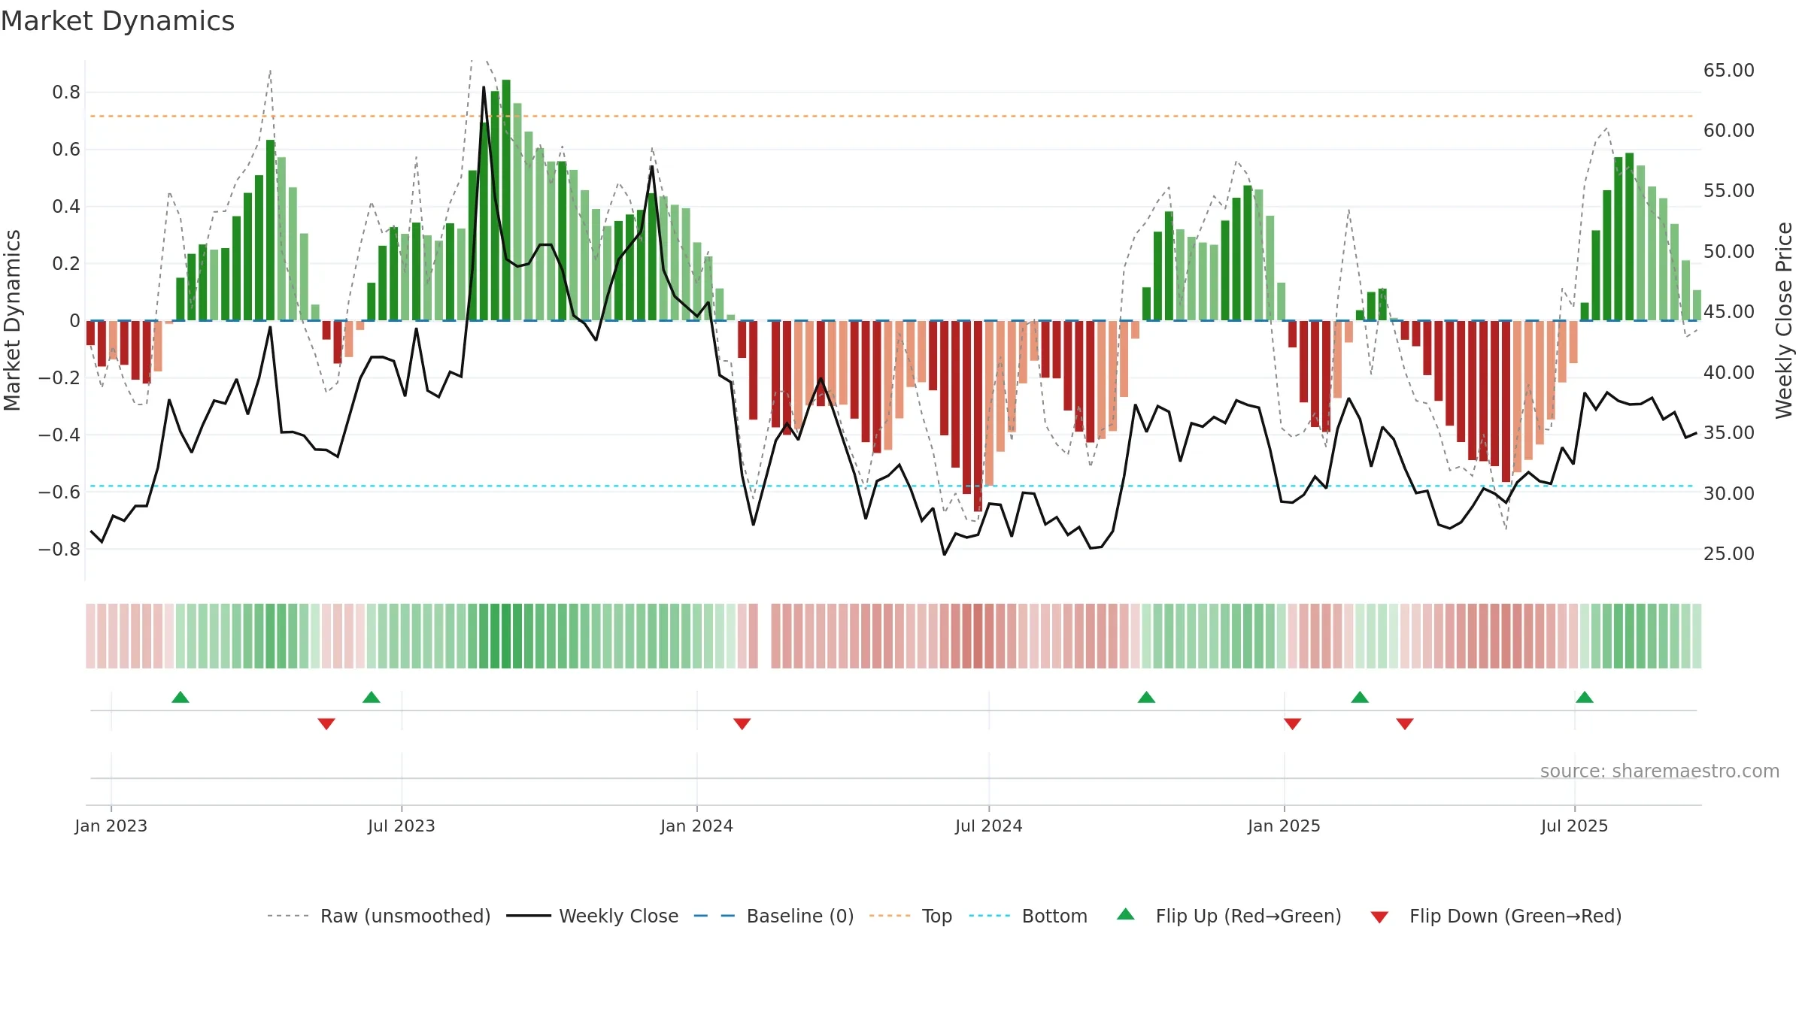Select the Flip Up marker just before Jul 2023
The height and width of the screenshot is (1015, 1805).
pyautogui.click(x=372, y=697)
